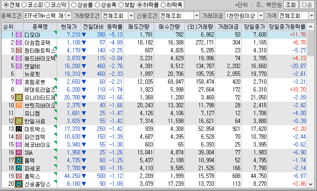317x191 pixels.
Task: Click the 경 badge next to 파인엠텍
Action: (x=19, y=136)
